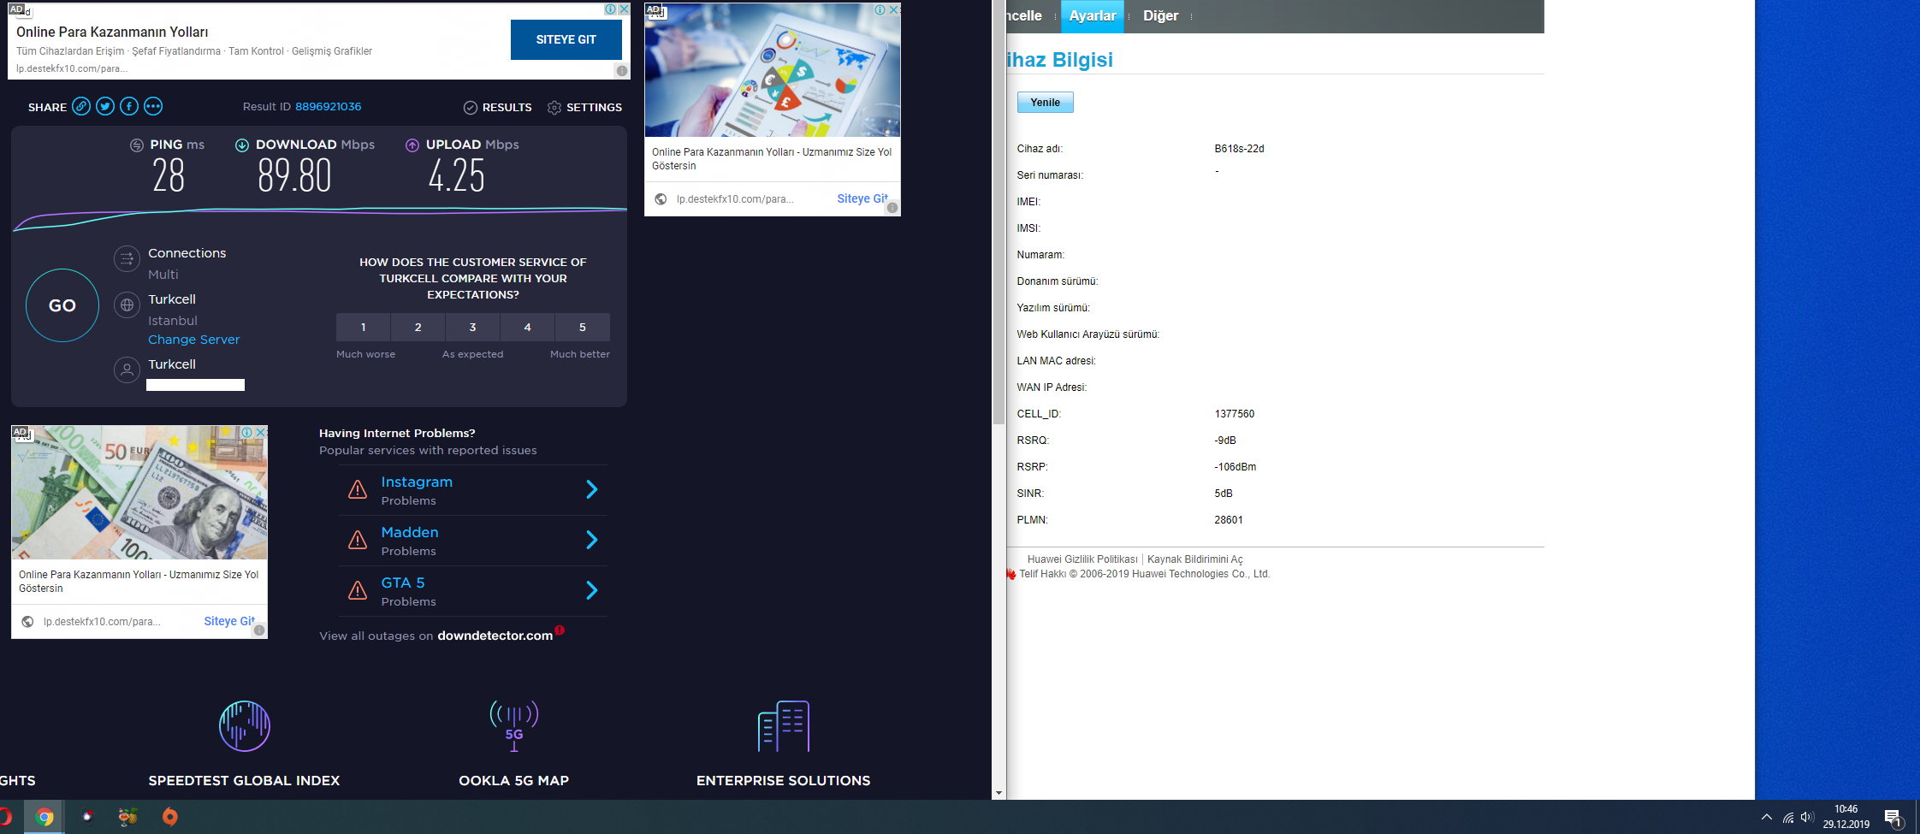
Task: Click ENTERPRISE SOLUTIONS heading
Action: coord(783,781)
